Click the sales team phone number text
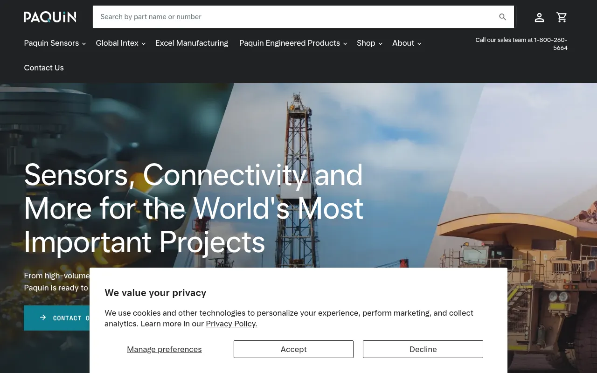The height and width of the screenshot is (373, 597). pyautogui.click(x=521, y=44)
